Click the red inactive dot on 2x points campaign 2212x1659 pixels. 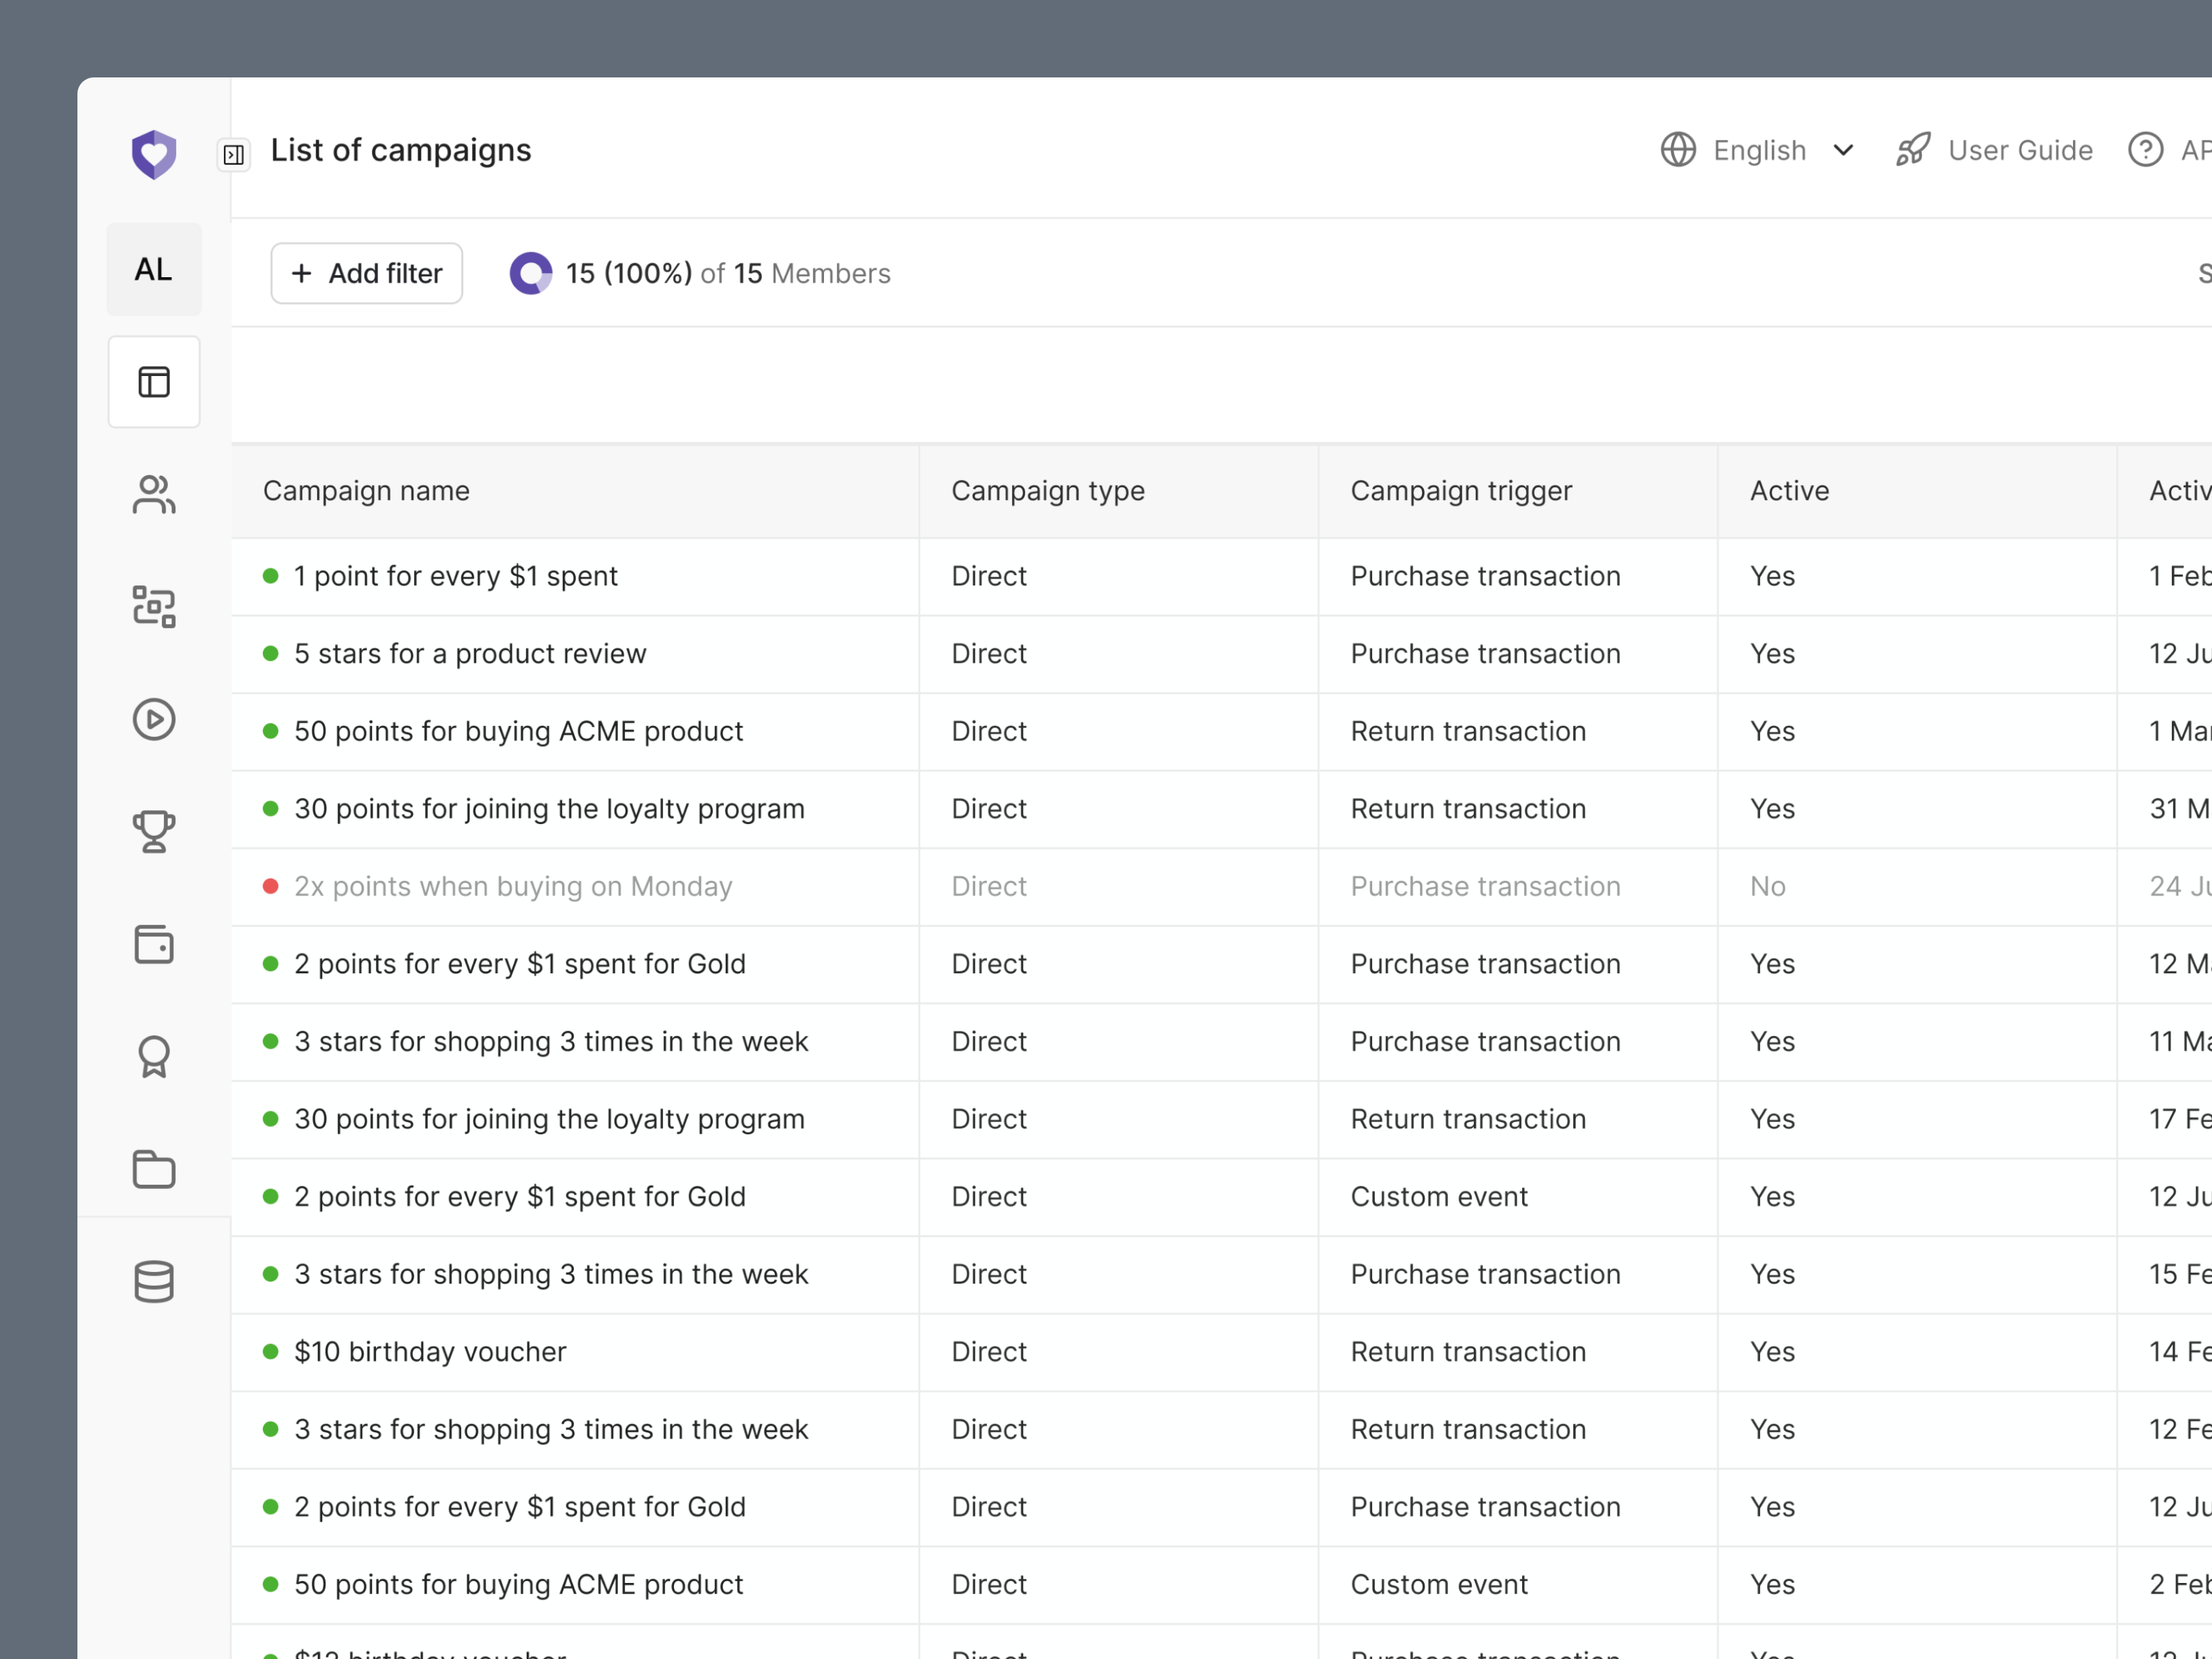(270, 886)
